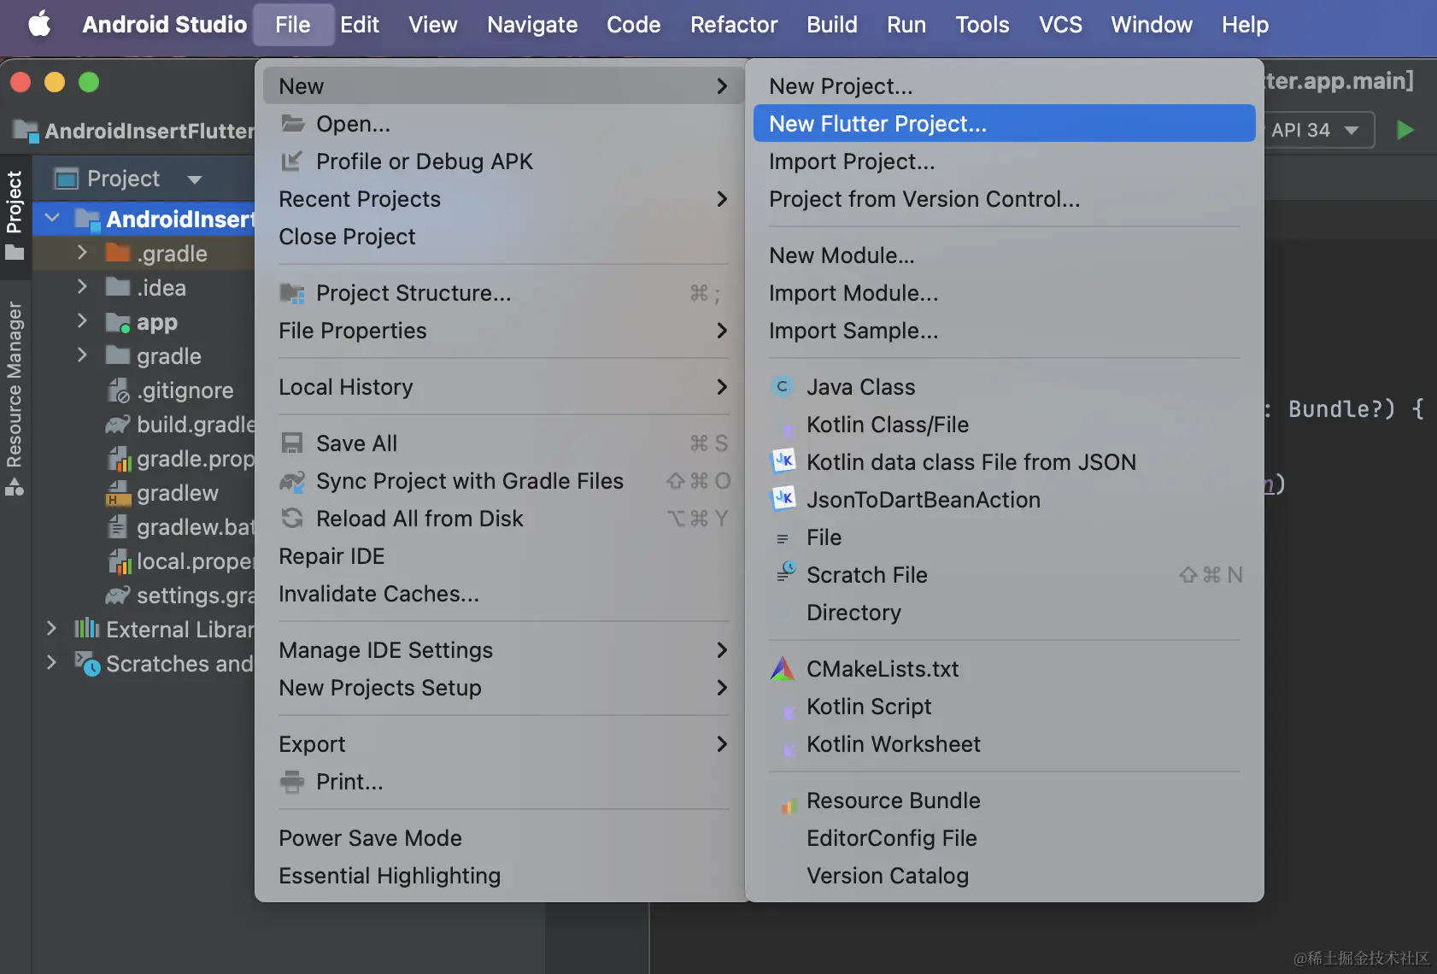Open Resource Manager sidebar panel
The image size is (1437, 974).
[15, 397]
